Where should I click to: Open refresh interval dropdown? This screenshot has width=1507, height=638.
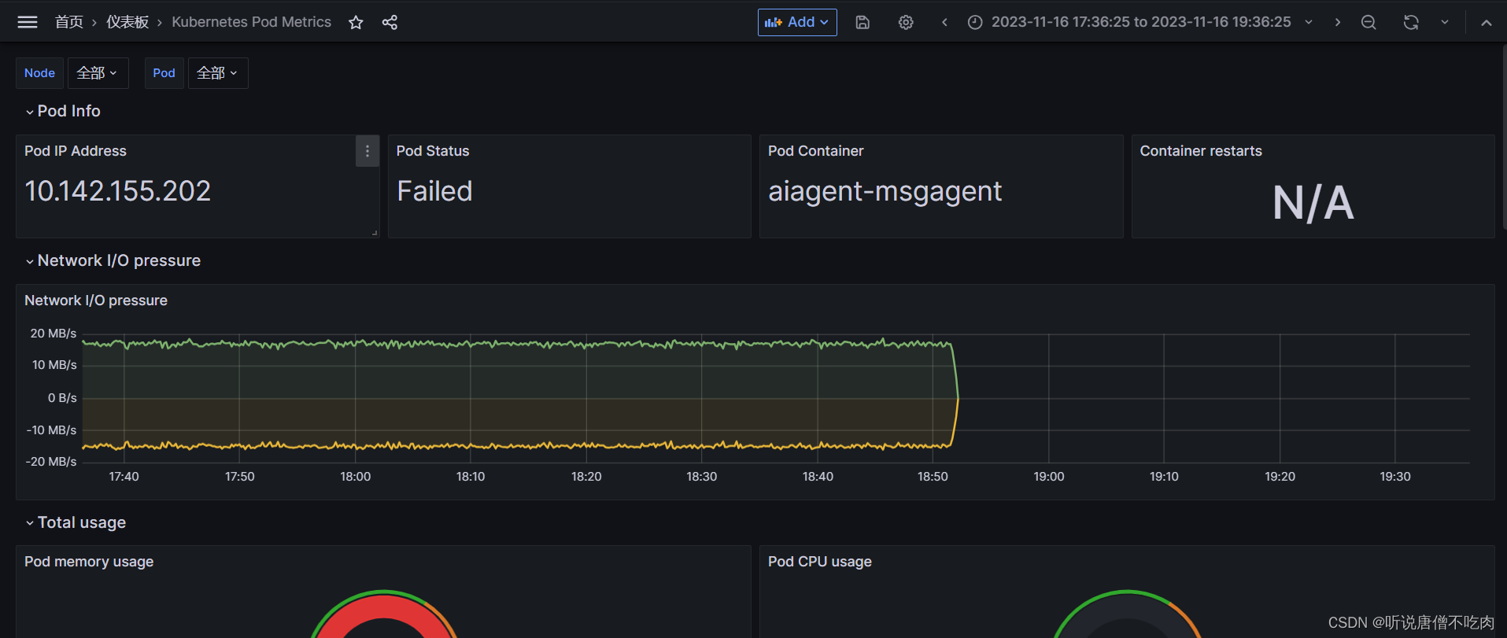(x=1445, y=22)
